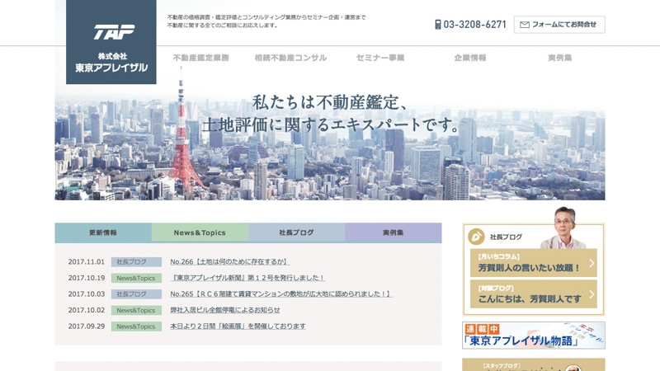This screenshot has width=660, height=371.
Task: Click phone number 03-3208-6271
Action: 474,25
